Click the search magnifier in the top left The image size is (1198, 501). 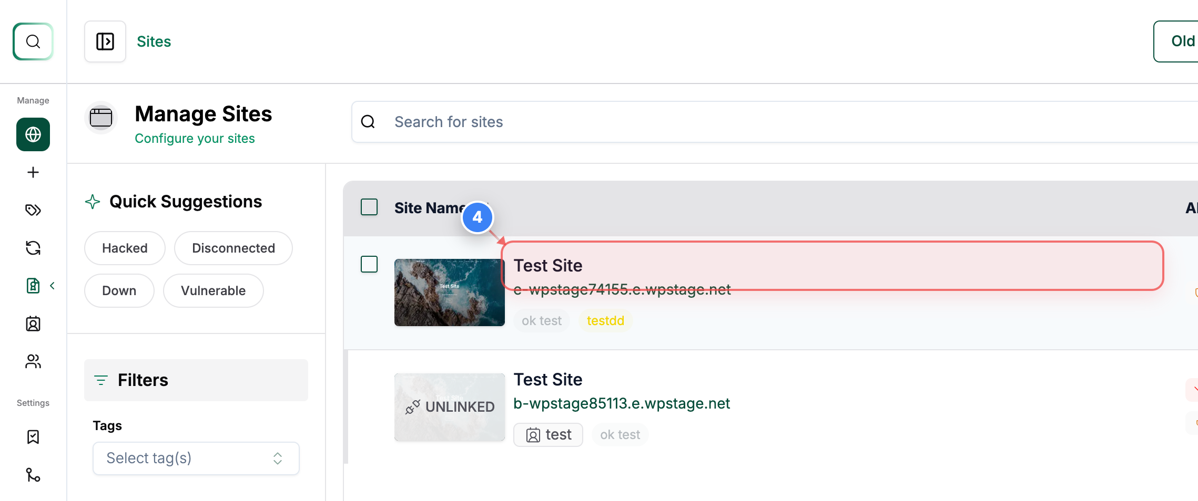pos(33,41)
